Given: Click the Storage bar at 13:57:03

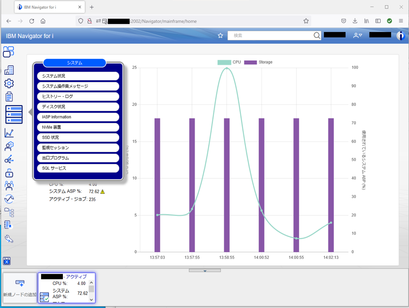Looking at the screenshot, I should pyautogui.click(x=157, y=185).
